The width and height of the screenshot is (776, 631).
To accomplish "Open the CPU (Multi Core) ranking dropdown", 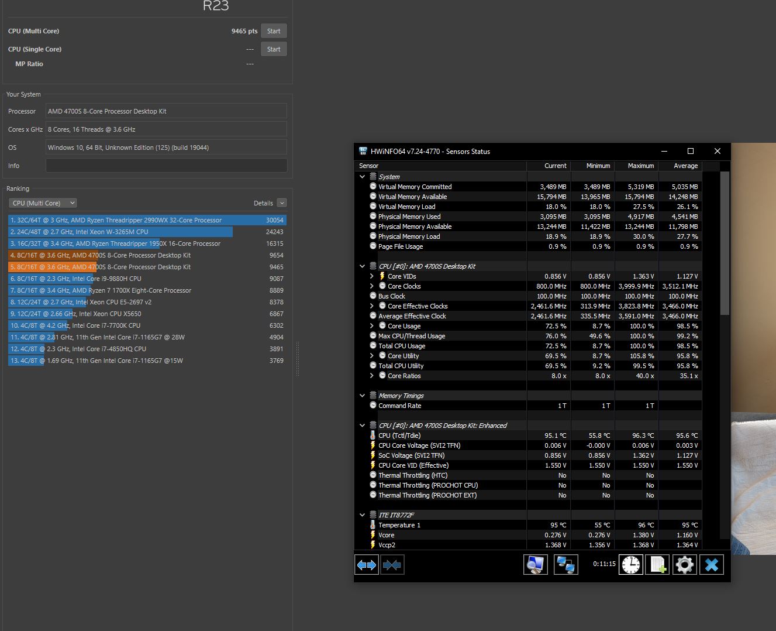I will click(x=43, y=203).
